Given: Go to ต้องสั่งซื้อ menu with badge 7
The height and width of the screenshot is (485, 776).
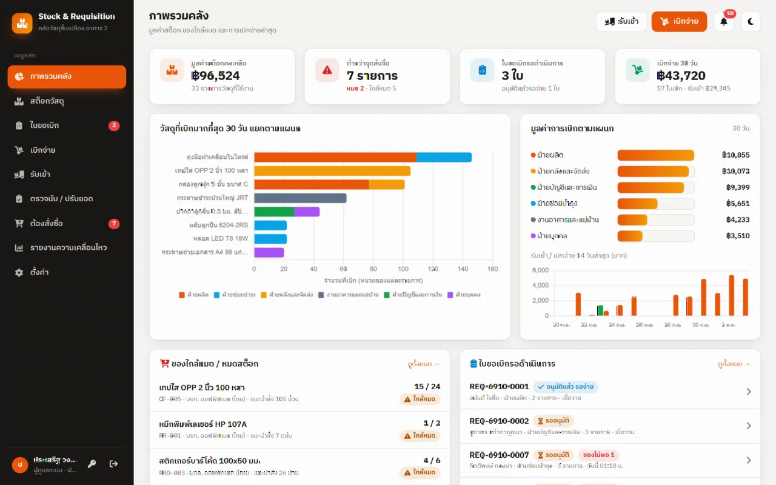Looking at the screenshot, I should (67, 224).
